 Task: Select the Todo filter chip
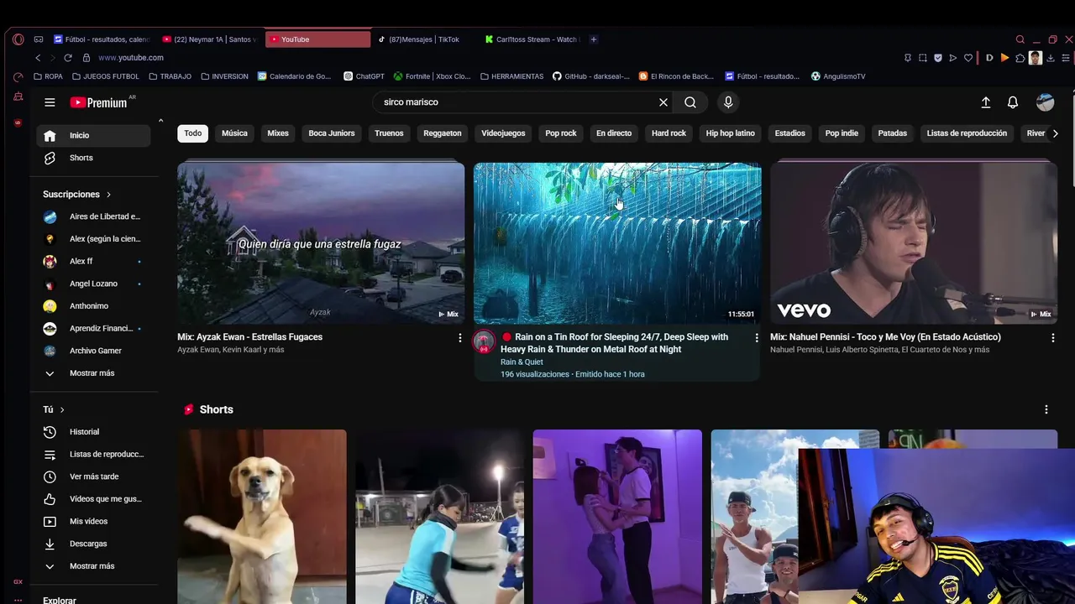pos(193,133)
